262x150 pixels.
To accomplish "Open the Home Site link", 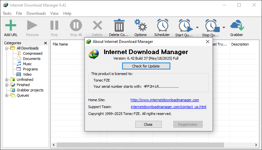I will [165, 100].
